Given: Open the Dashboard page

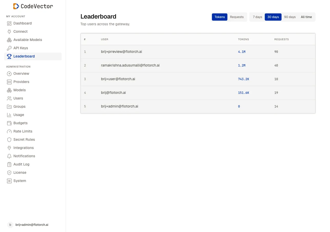Looking at the screenshot, I should (x=33, y=23).
